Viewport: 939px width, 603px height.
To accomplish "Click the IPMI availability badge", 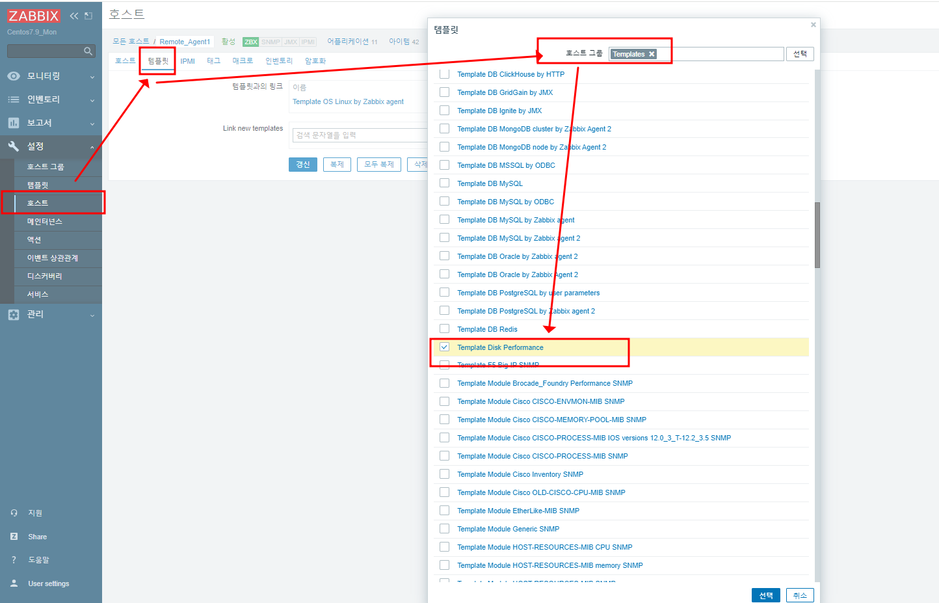I will (308, 42).
